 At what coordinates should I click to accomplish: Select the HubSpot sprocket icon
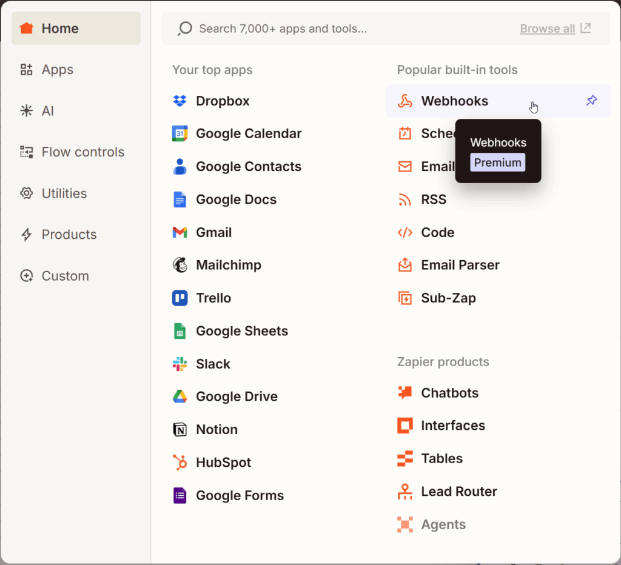pyautogui.click(x=180, y=462)
